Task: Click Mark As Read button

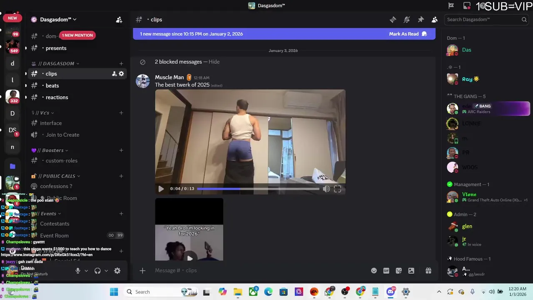Action: (408, 34)
